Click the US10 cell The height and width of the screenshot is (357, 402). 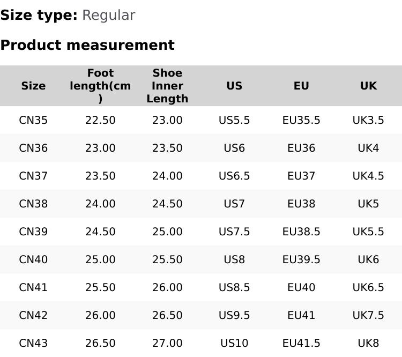pos(234,343)
